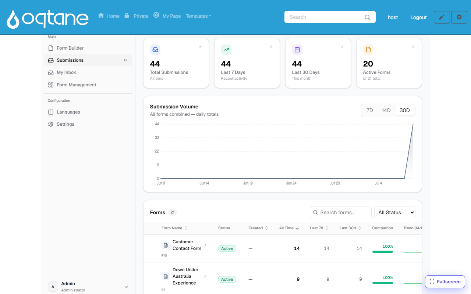Screen dimensions: 471x294
Task: Switch chart range to 14D
Action: 386,110
